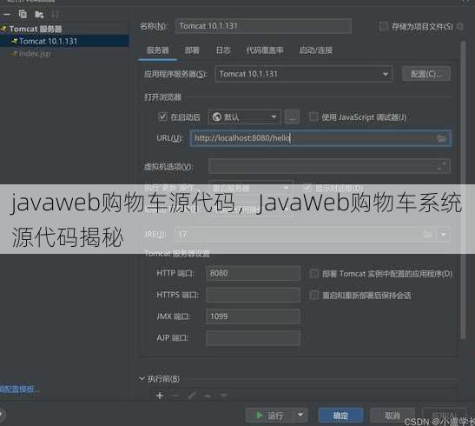
Task: Open the 应用程序服务器 Tomcat 10.1.131 dropdown
Action: pyautogui.click(x=304, y=74)
